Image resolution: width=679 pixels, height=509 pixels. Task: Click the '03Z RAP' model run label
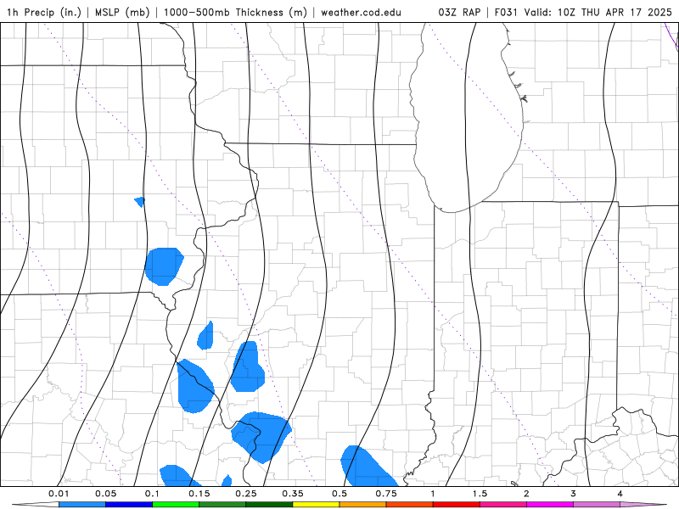459,12
